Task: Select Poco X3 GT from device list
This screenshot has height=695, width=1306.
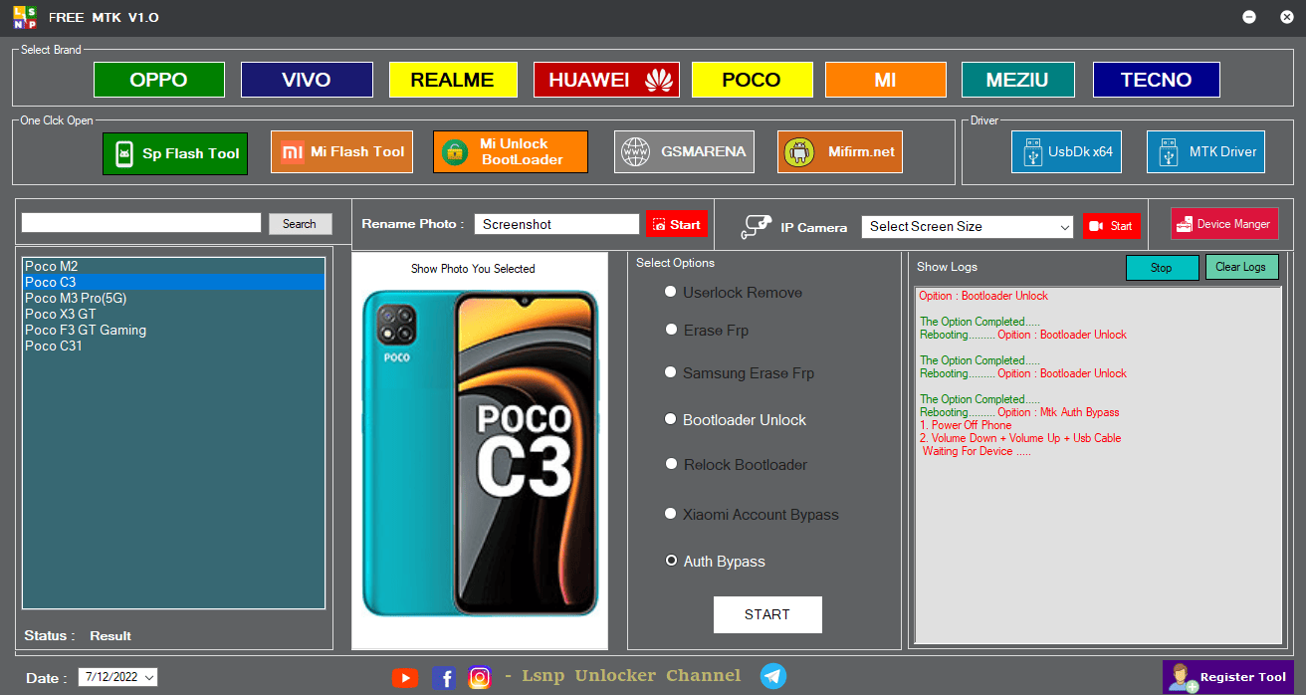Action: tap(63, 314)
